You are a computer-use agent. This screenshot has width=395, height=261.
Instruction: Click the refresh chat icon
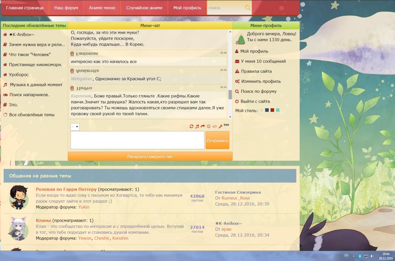pyautogui.click(x=191, y=127)
